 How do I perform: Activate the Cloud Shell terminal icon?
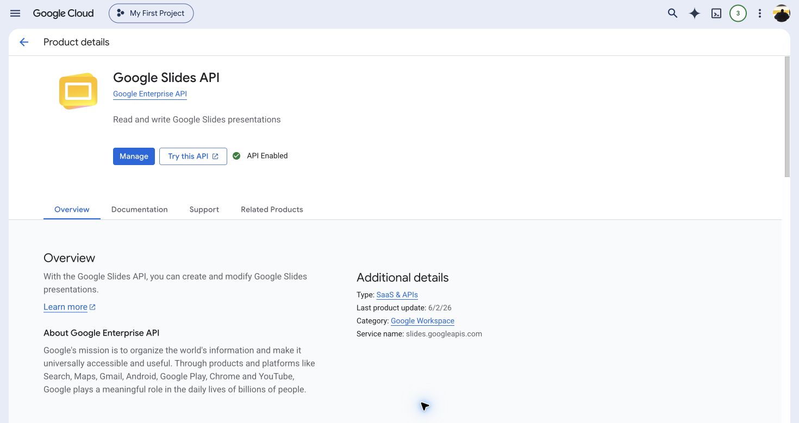(716, 14)
